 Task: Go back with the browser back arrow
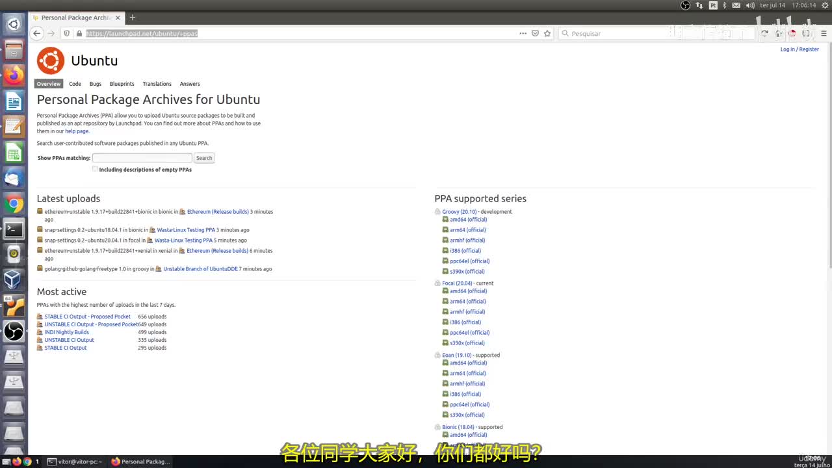click(x=37, y=33)
